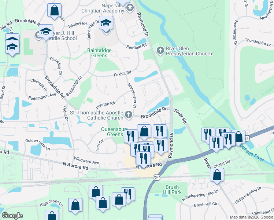Viewport: 274px width, 220px height.
Task: Click the Piccadilly Cir street label
Action: coord(56,66)
